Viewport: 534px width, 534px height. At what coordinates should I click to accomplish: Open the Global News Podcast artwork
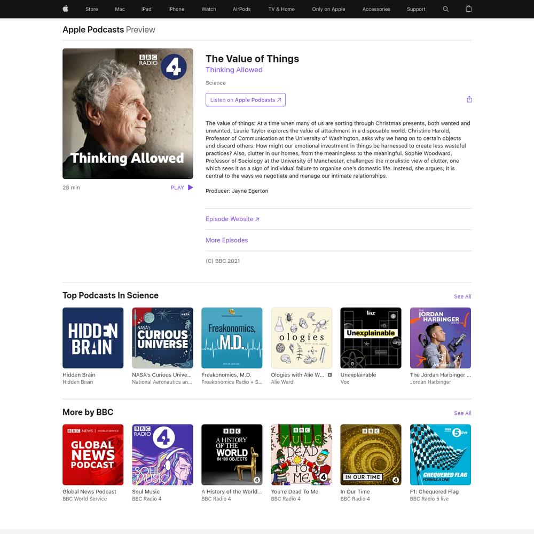(93, 454)
